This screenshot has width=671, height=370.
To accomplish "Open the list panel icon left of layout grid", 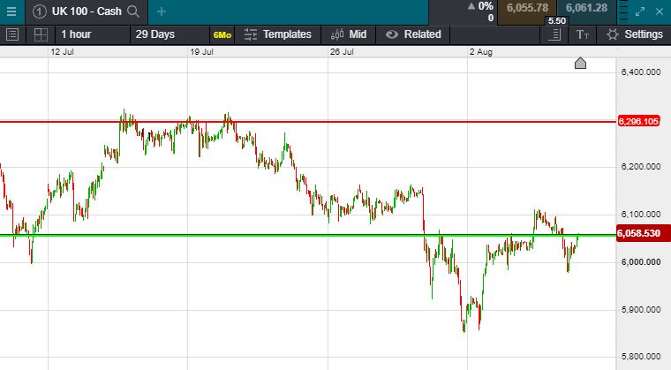I will click(12, 34).
